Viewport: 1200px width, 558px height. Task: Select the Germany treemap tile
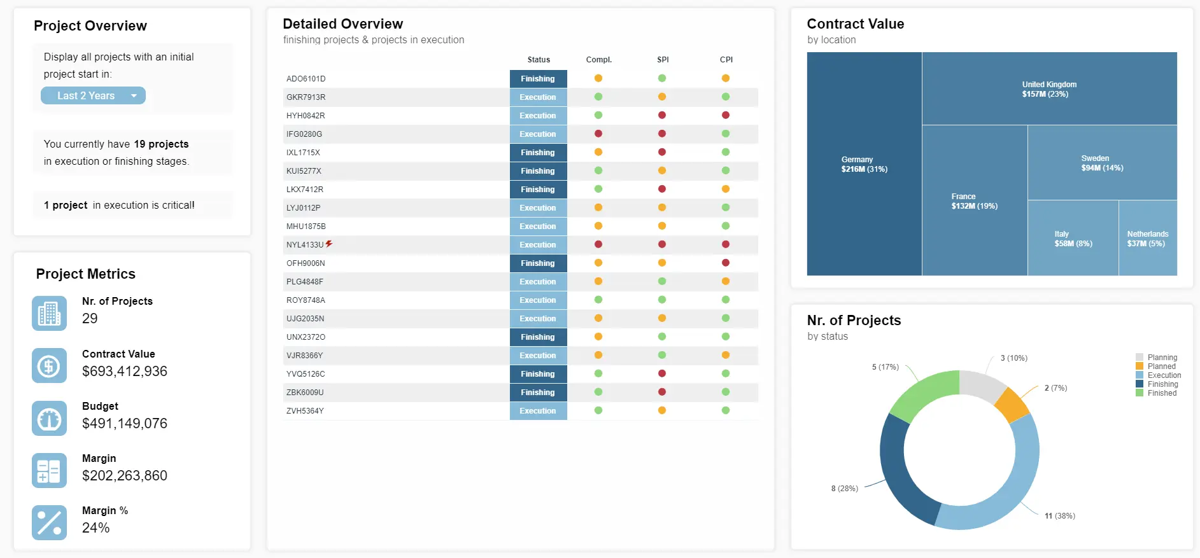tap(864, 164)
